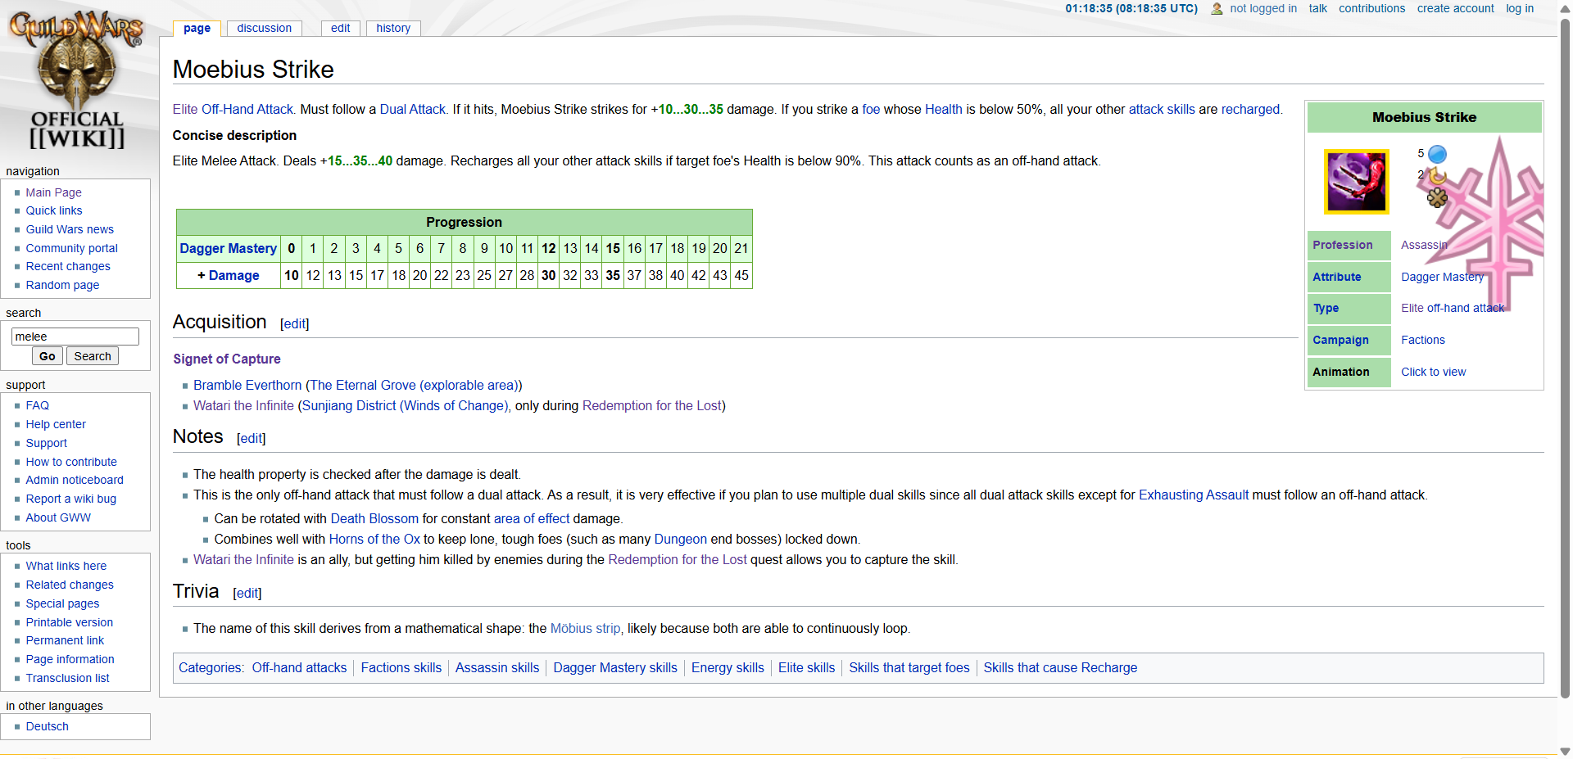1573x759 pixels.
Task: Open Permanent link tool
Action: [65, 640]
